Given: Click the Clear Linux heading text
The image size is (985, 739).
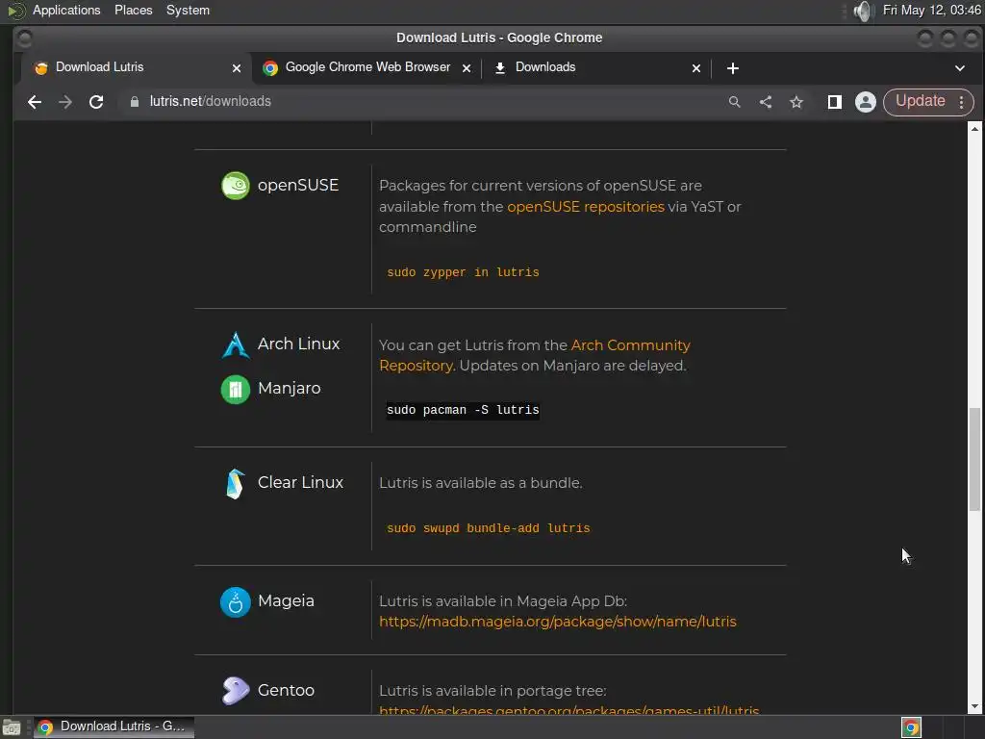Looking at the screenshot, I should click(300, 482).
